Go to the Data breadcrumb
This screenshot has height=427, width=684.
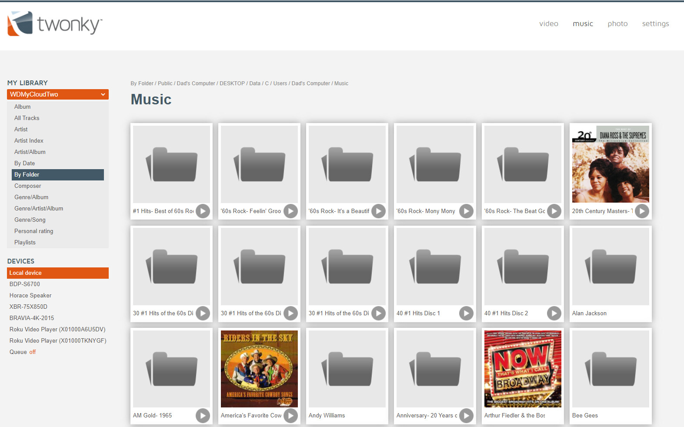coord(255,83)
